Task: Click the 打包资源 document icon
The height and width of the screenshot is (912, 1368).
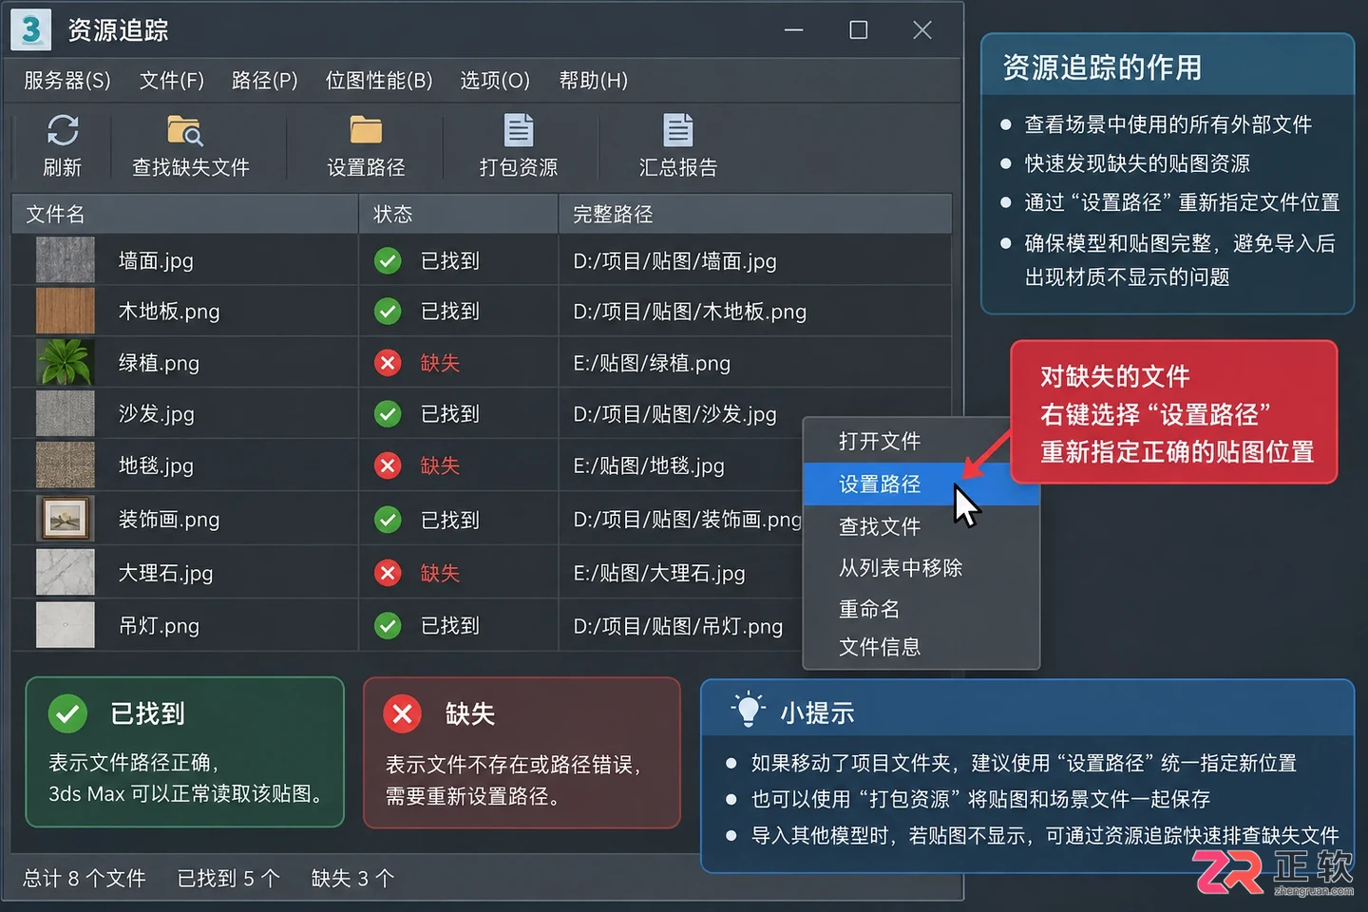Action: [x=519, y=130]
